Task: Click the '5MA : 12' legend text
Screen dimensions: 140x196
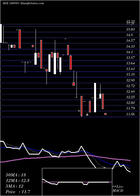Action: [14, 186]
